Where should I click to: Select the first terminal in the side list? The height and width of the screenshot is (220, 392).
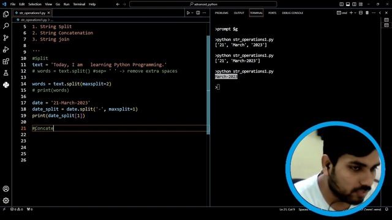[x=386, y=20]
